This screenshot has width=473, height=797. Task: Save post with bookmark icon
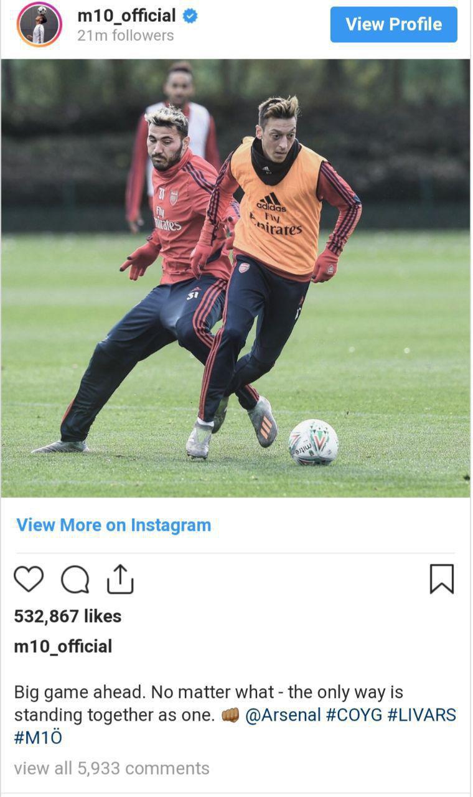click(x=442, y=579)
